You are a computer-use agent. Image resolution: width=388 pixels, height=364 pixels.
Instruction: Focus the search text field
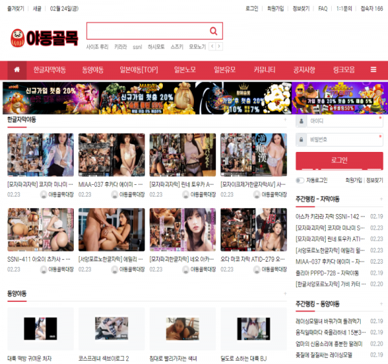coord(147,31)
